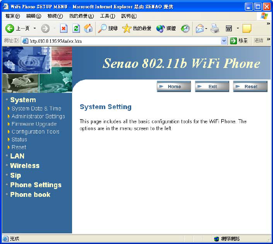The height and width of the screenshot is (244, 273).
Task: Click the History clock icon
Action: point(185,28)
